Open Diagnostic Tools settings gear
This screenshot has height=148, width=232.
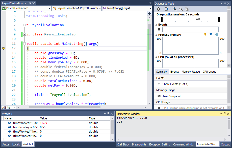(x=159, y=9)
